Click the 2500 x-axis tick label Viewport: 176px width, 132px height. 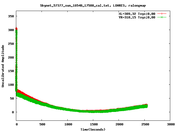click(145, 124)
